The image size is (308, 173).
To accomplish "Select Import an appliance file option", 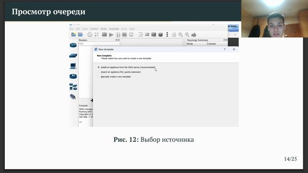I will pyautogui.click(x=119, y=72).
